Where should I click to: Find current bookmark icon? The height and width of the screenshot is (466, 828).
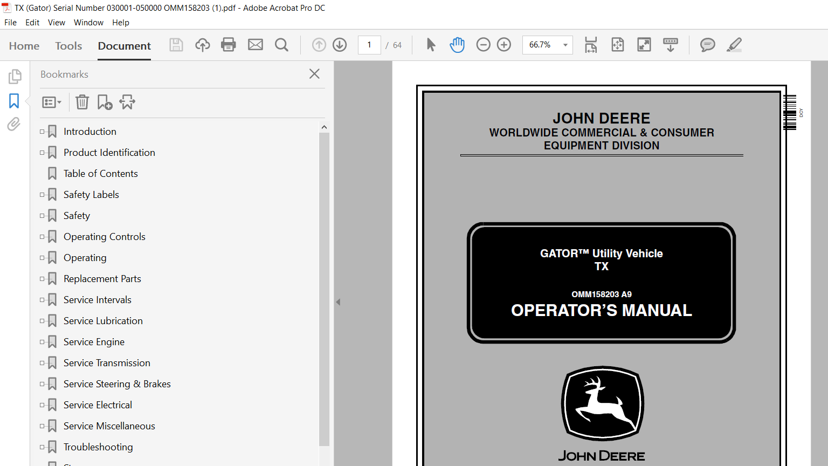point(127,102)
